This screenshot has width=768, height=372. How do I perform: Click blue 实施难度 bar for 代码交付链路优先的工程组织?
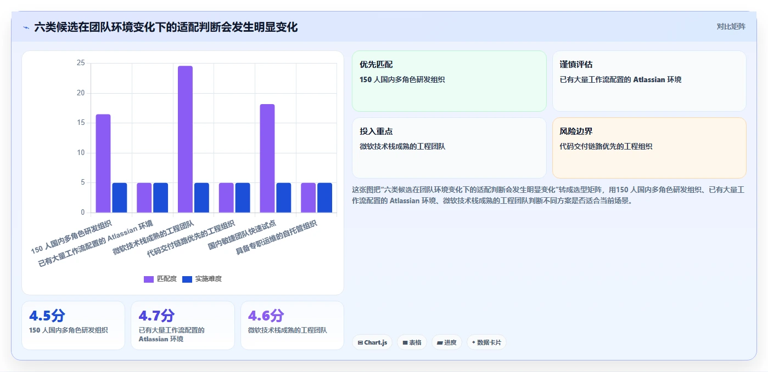(243, 198)
